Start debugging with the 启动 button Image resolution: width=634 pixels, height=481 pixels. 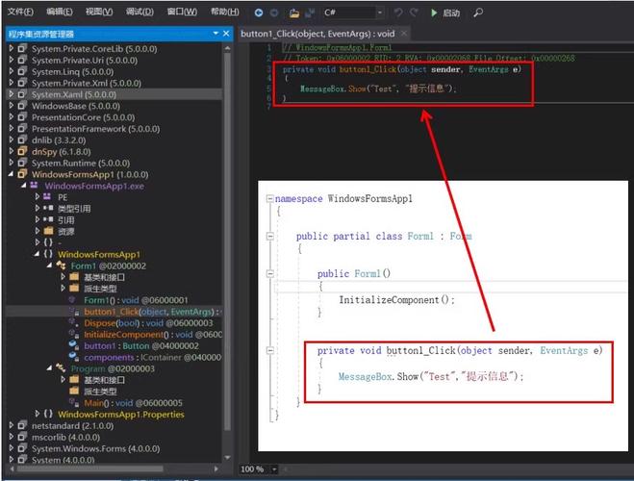click(x=445, y=13)
